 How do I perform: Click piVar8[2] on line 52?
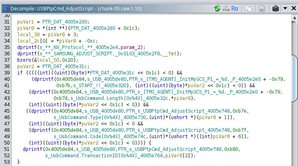(x=178, y=156)
